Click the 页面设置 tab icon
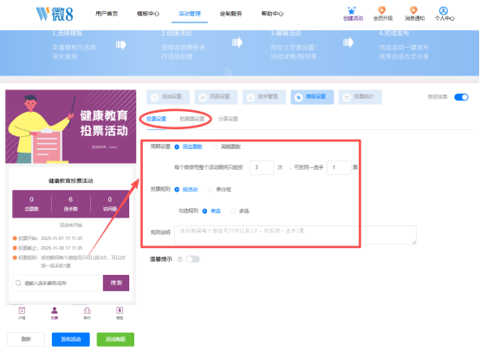 (203, 97)
